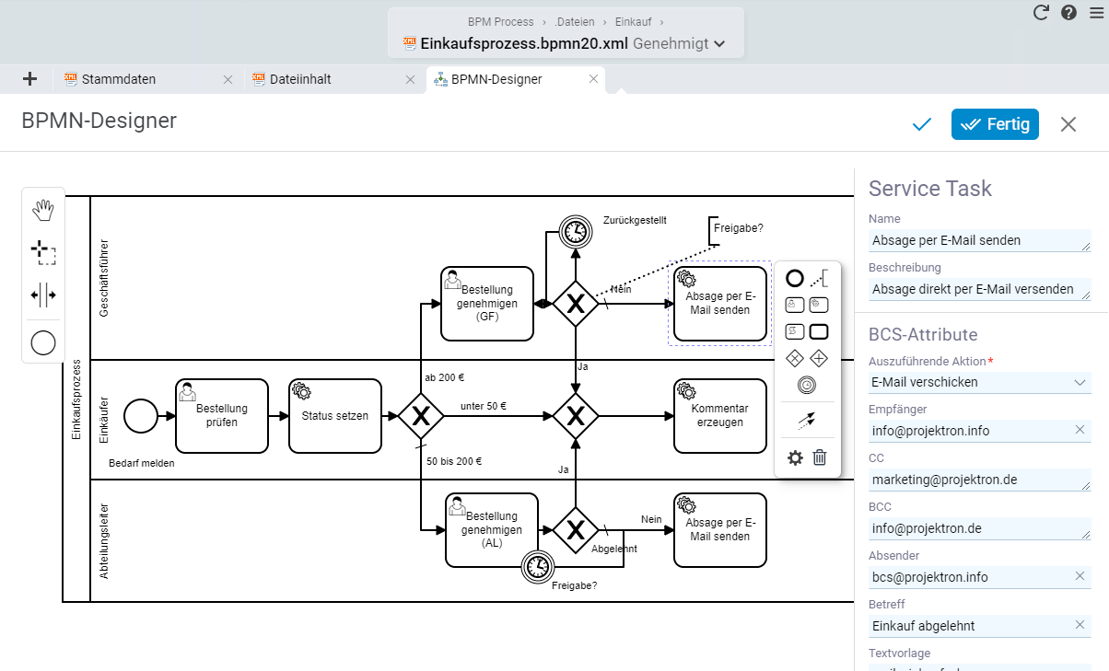Close the BPMN-Designer tab
The image size is (1109, 671).
(594, 80)
